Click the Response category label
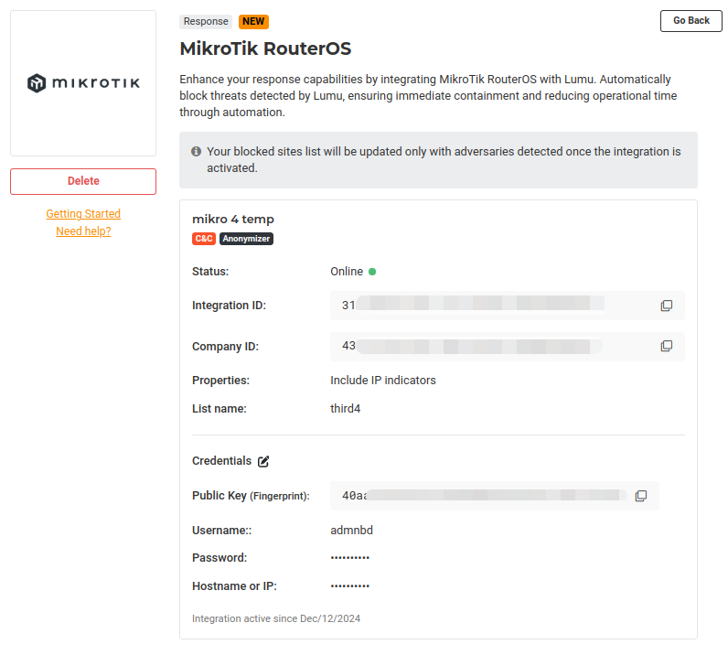The image size is (728, 655). [x=206, y=21]
